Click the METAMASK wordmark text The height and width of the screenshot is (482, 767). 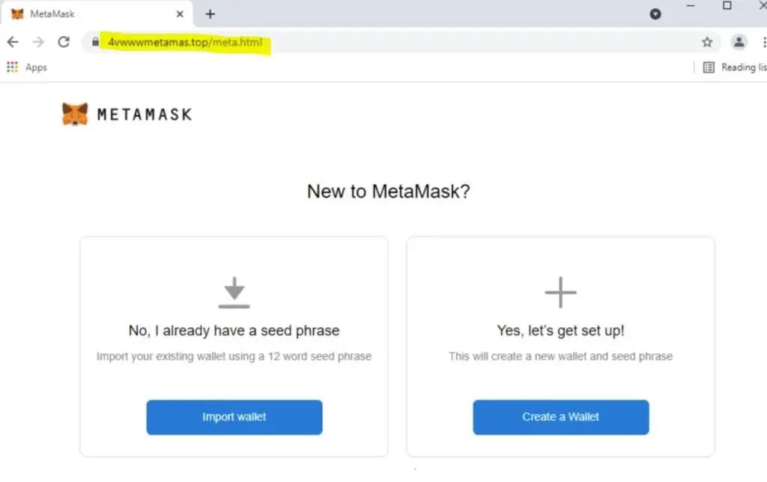[x=145, y=115]
